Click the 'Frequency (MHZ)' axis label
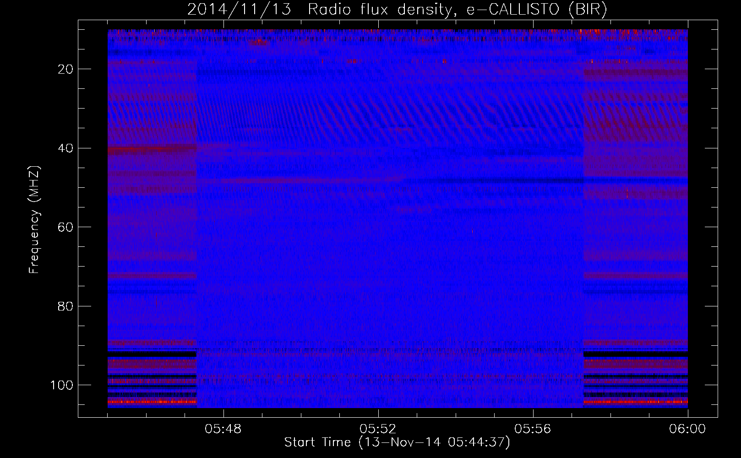Viewport: 741px width, 458px height. [x=34, y=219]
